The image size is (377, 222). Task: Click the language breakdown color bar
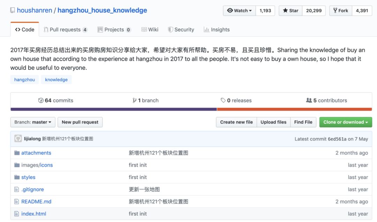[x=191, y=109]
